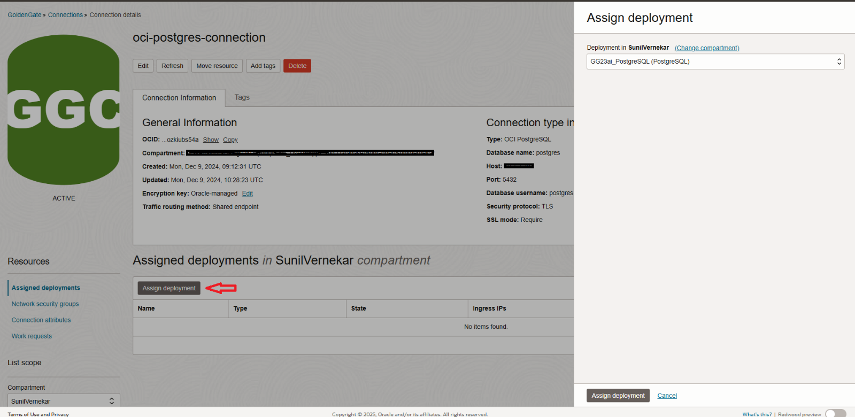Open the What's this? help link
This screenshot has width=855, height=417.
tap(757, 414)
